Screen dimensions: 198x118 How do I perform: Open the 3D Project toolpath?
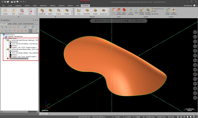(58, 12)
